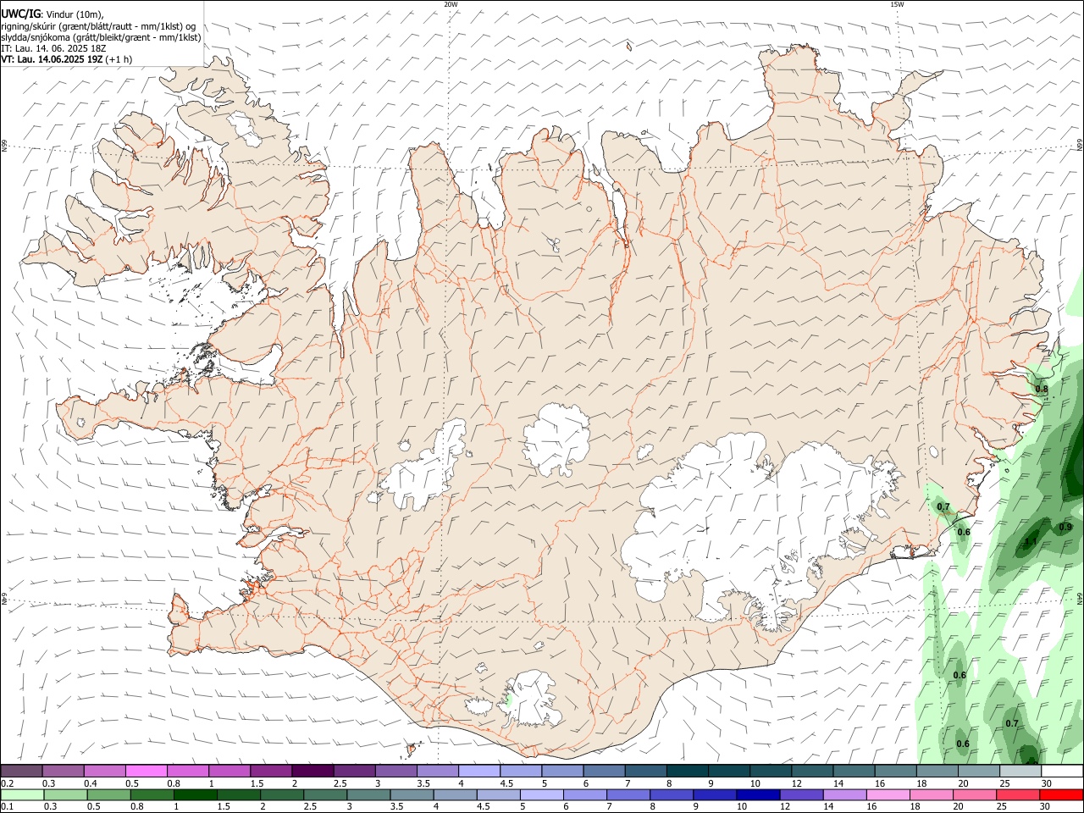
Task: Click the 'UWC/IG: Vindur (10m)' title text
Action: 53,14
